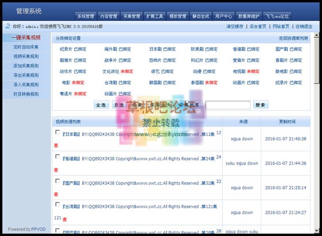
Task: Click the 电视剧 未绑定 category entry
Action: (x=246, y=72)
